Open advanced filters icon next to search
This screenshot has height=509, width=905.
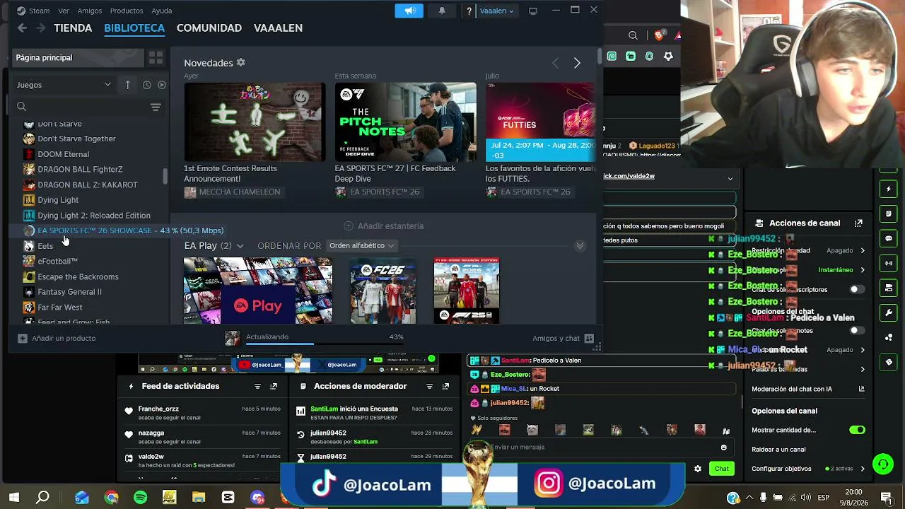point(156,107)
